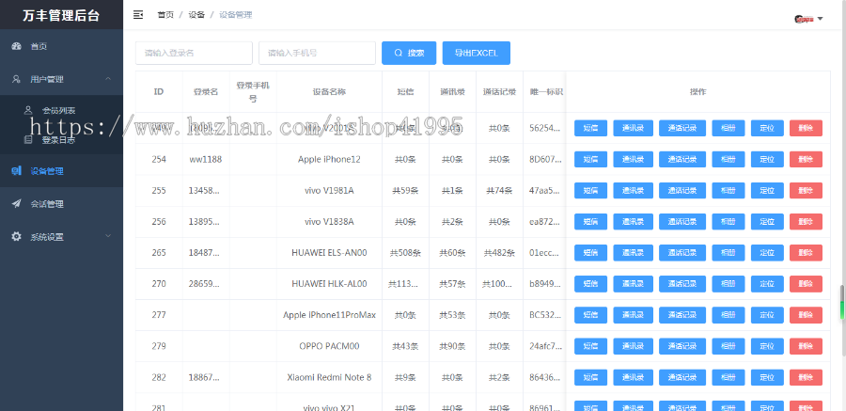Click the 共90条 contacts count cell
Viewport: 846px width, 411px height.
click(452, 346)
